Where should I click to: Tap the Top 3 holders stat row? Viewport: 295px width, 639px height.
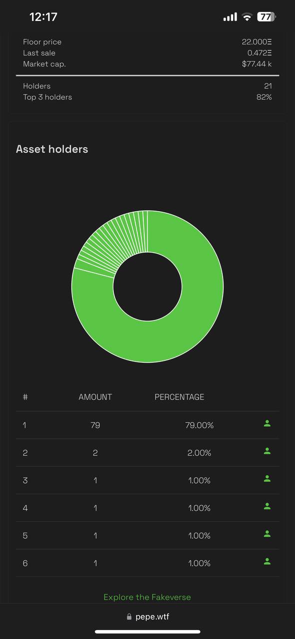pos(147,97)
